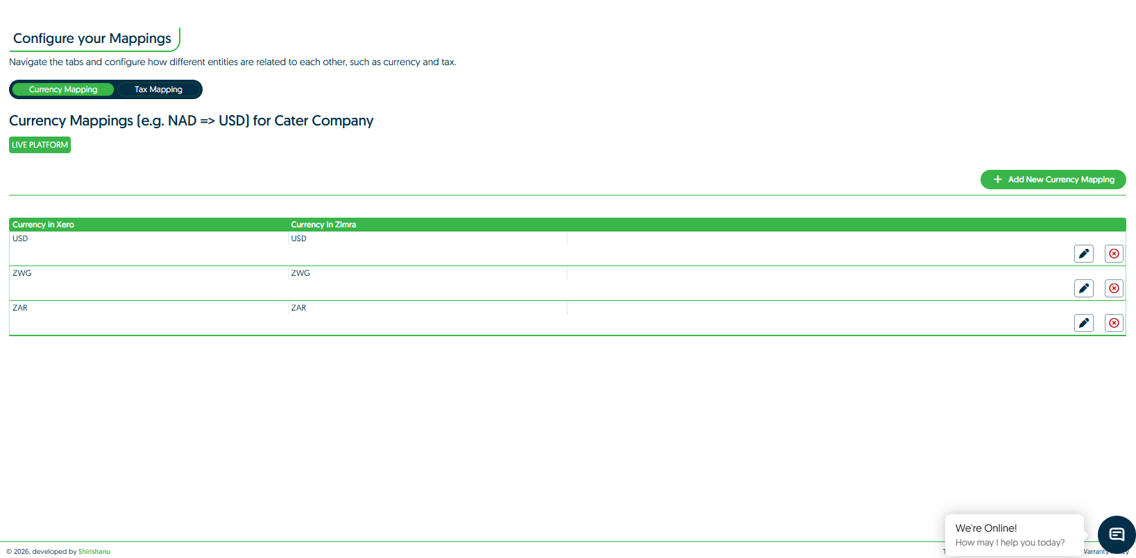
Task: Edit the USD currency mapping
Action: click(1083, 254)
